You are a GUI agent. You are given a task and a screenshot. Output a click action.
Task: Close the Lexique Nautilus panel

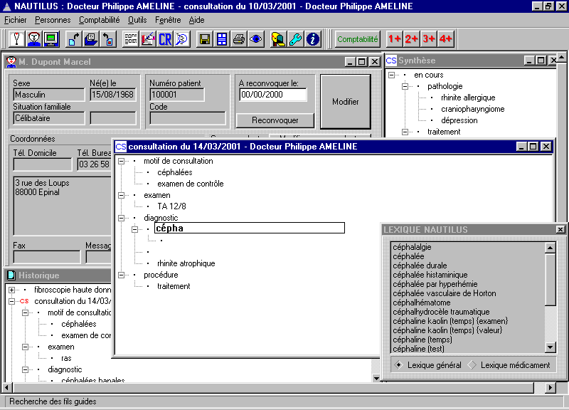pos(560,229)
